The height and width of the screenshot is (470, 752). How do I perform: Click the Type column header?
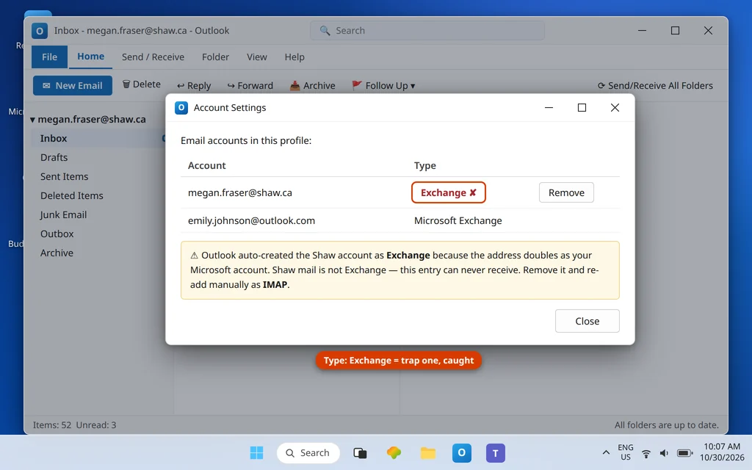point(425,165)
